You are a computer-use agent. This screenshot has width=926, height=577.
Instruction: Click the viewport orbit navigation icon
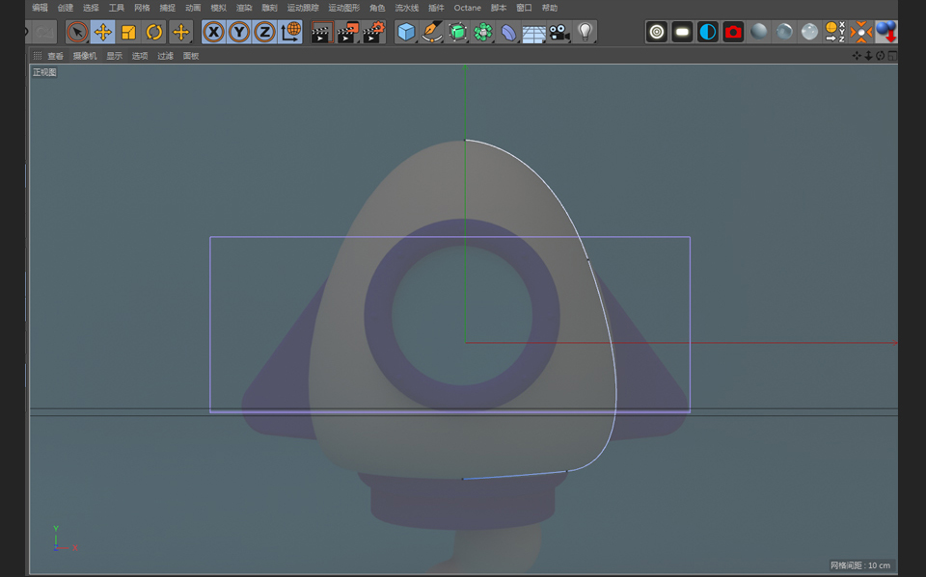[x=880, y=56]
